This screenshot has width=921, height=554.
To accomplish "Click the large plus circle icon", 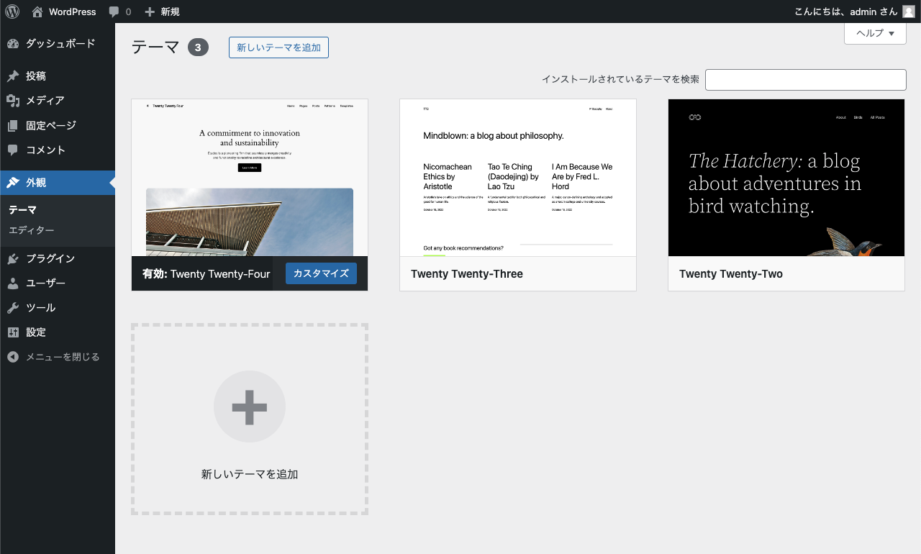I will click(x=250, y=407).
